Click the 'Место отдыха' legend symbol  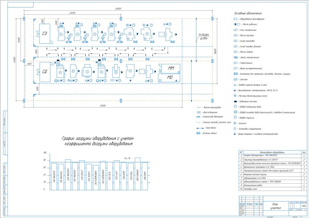point(235,52)
